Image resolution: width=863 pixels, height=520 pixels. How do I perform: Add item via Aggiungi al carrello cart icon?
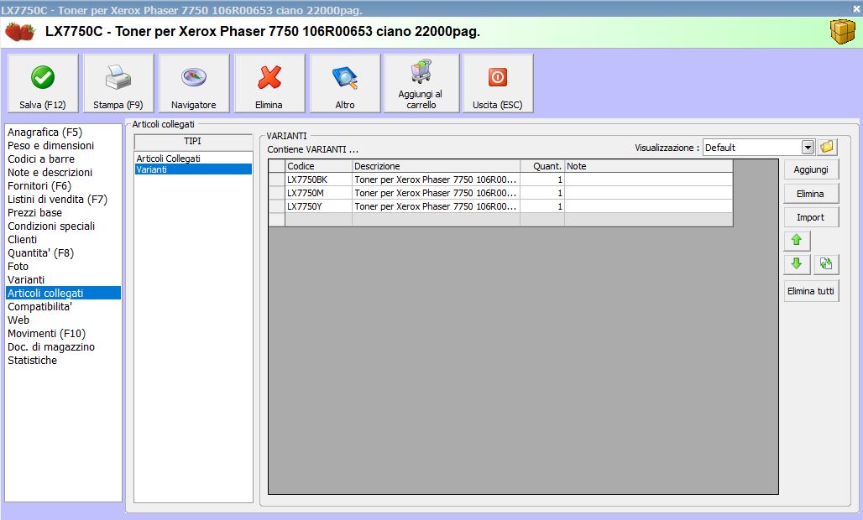pyautogui.click(x=421, y=84)
